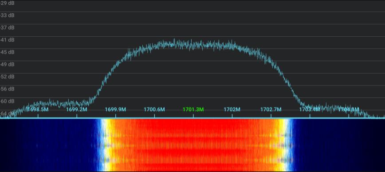This screenshot has height=172, width=385.
Task: Tune to the 1702.7M frequency marker
Action: click(x=271, y=109)
